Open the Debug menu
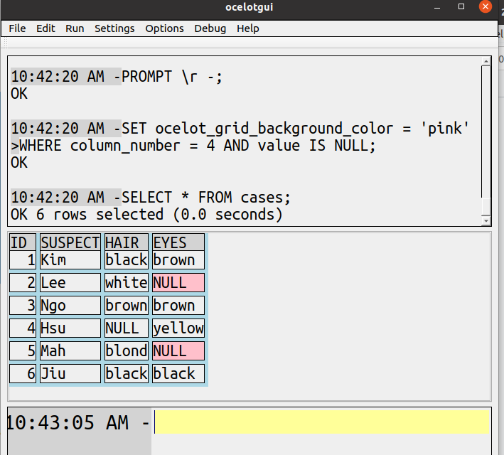This screenshot has width=504, height=455. click(x=210, y=28)
